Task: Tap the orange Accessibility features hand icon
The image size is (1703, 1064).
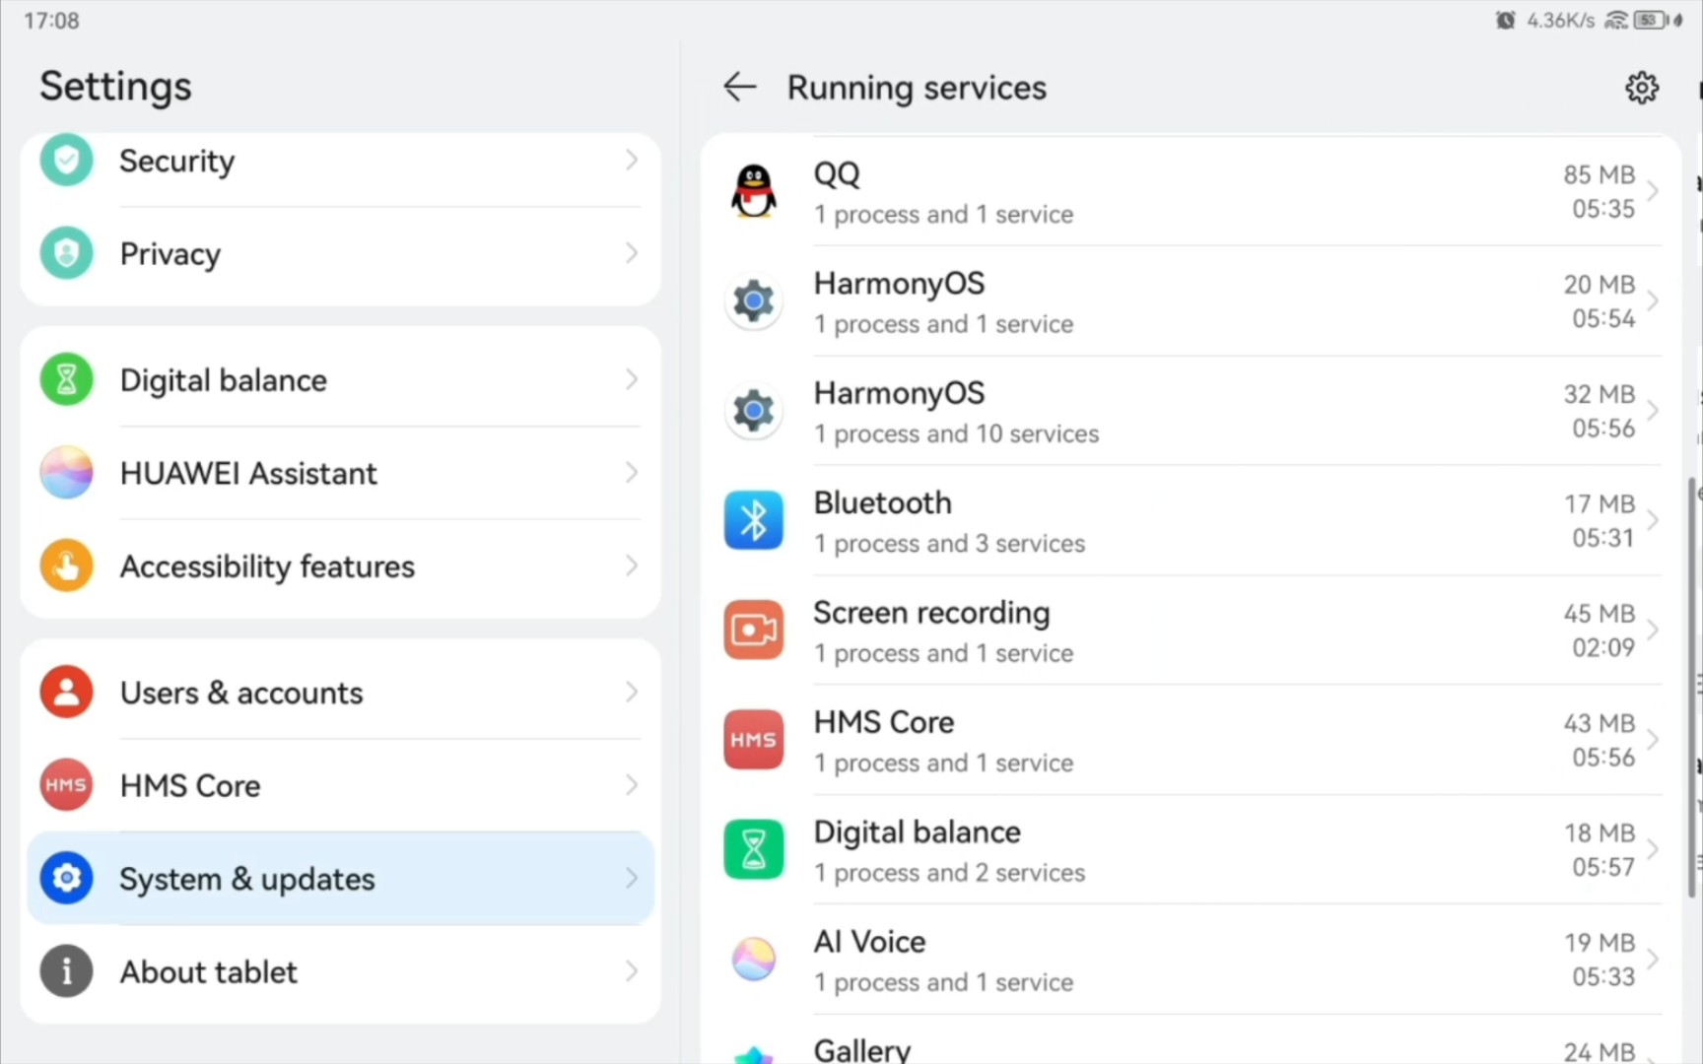Action: pyautogui.click(x=66, y=565)
